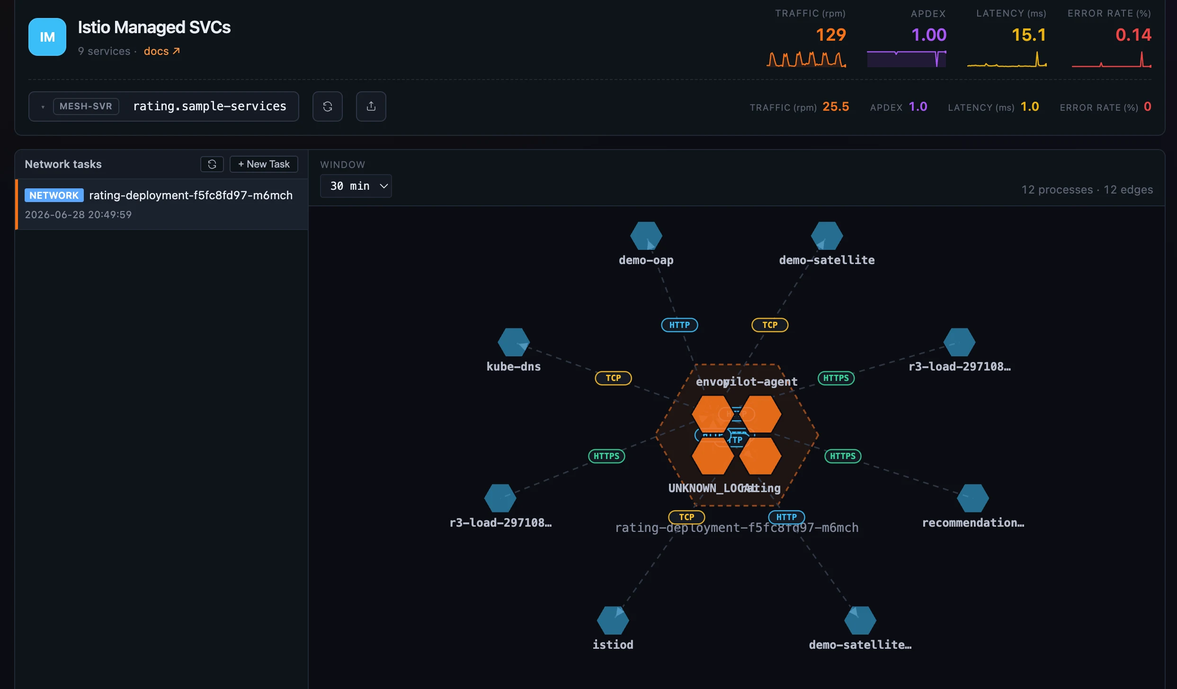Click the TCP edge label toward istiod

click(687, 517)
